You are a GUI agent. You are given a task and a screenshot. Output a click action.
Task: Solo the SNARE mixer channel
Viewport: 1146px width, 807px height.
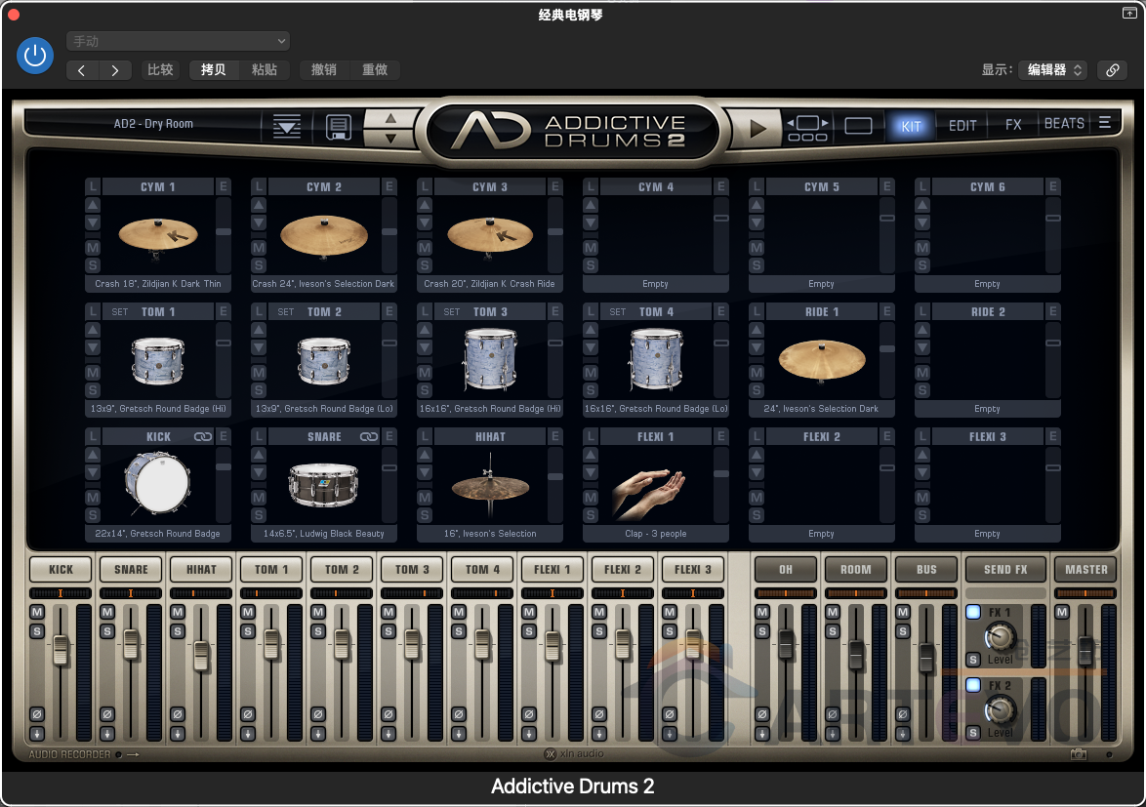(x=108, y=630)
